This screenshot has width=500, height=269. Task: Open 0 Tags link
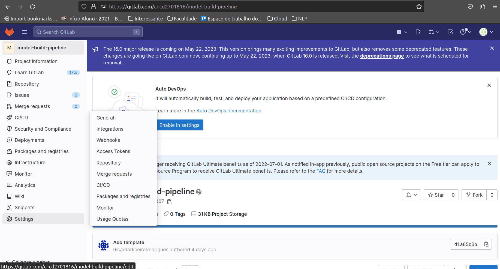[174, 214]
